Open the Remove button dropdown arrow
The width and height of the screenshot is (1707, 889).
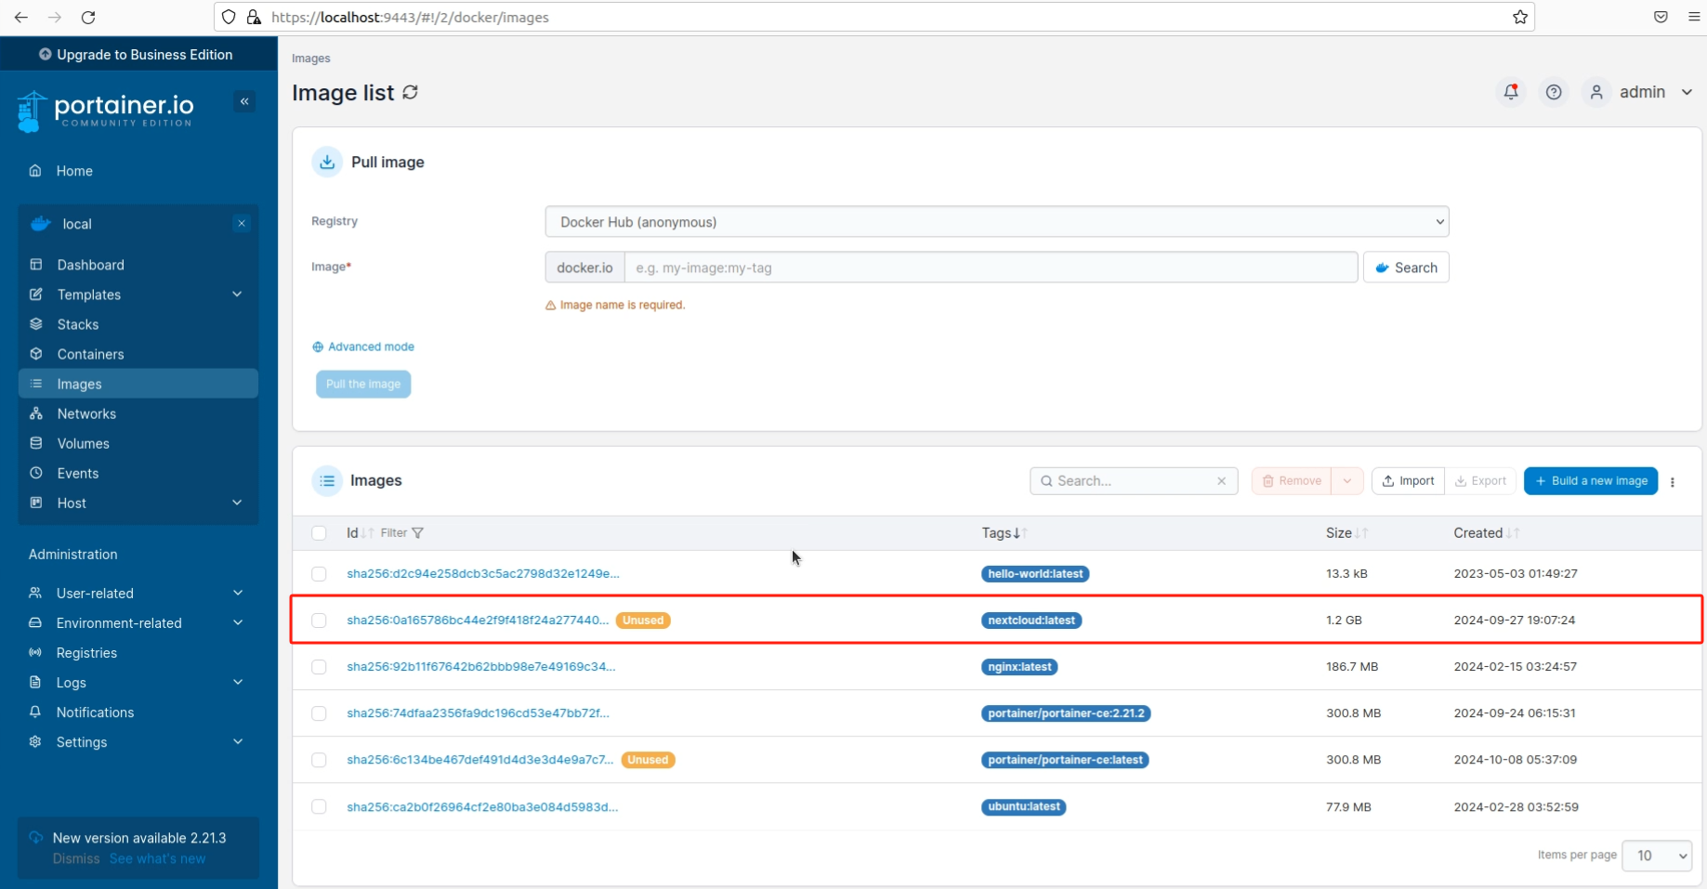pyautogui.click(x=1347, y=481)
